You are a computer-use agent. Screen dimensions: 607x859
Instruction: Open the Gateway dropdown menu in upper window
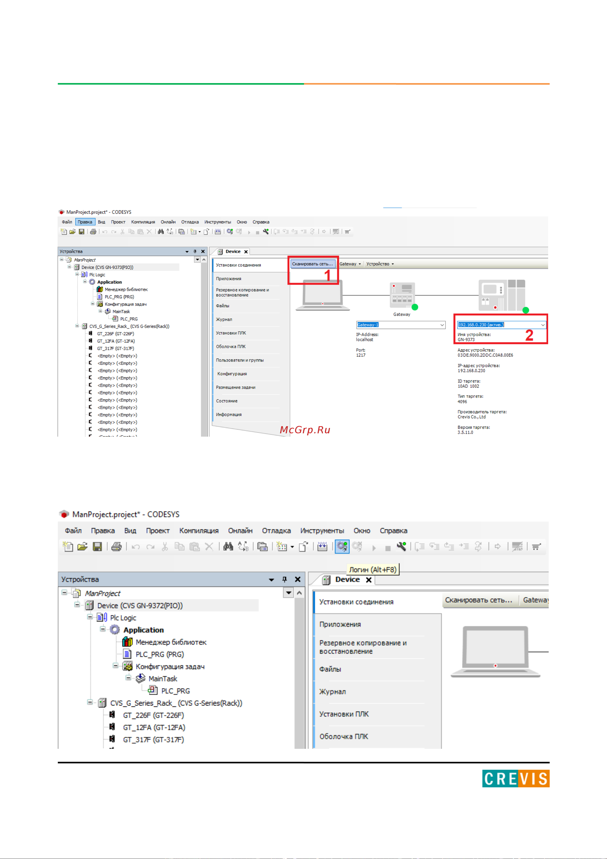coord(350,264)
